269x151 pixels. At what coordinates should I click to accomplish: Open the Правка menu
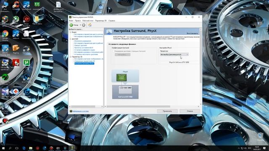click(x=78, y=21)
